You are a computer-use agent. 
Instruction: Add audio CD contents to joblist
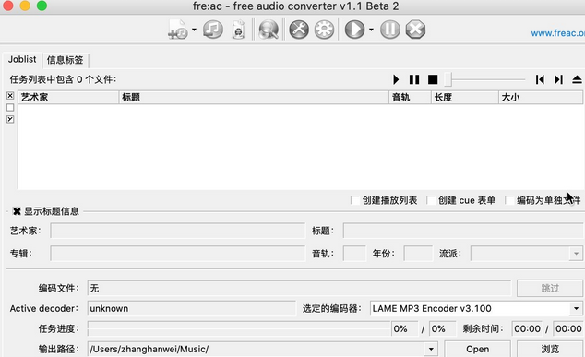point(213,30)
